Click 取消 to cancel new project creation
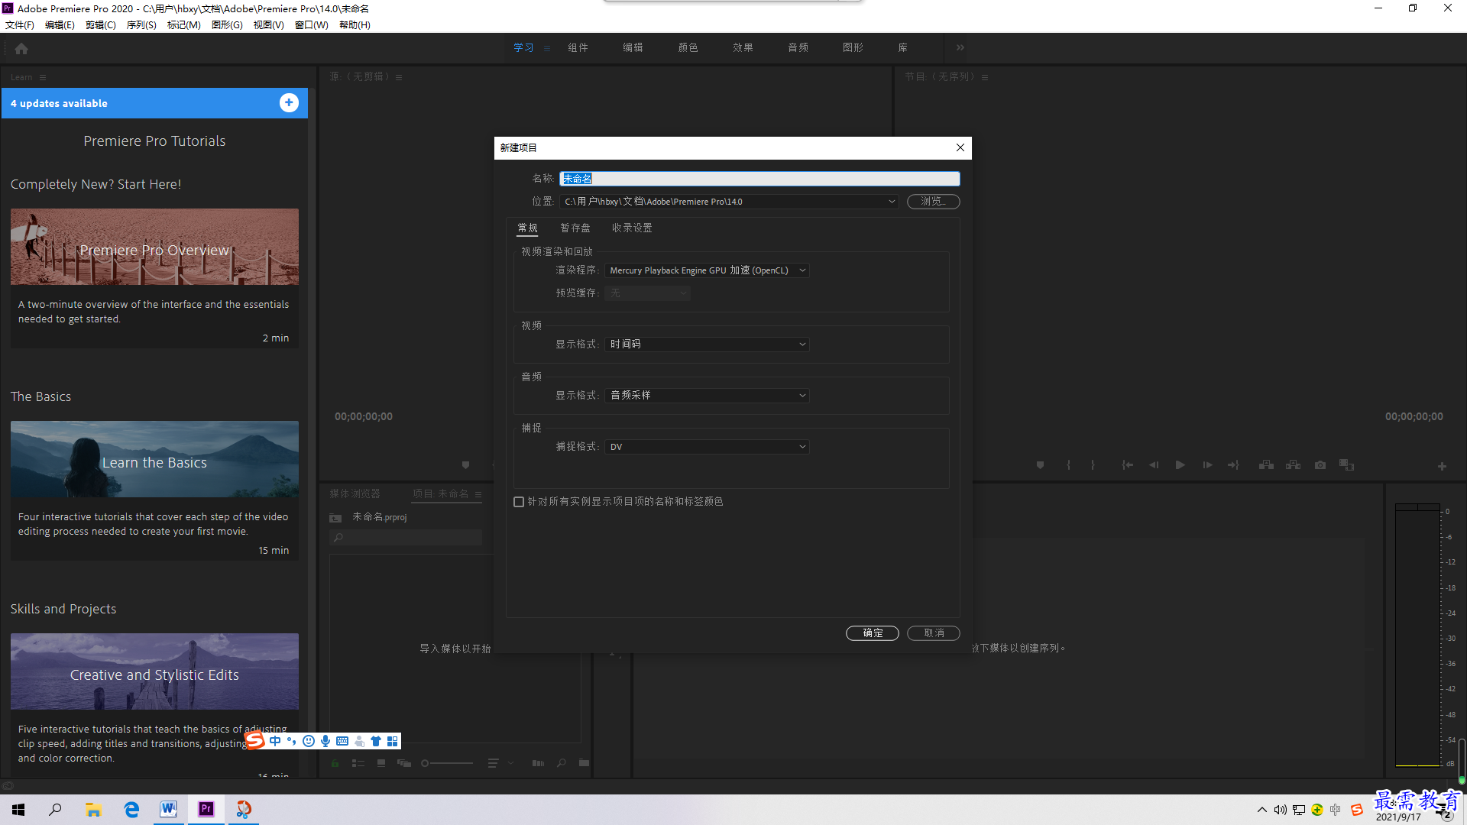Screen dimensions: 1467x825 click(932, 632)
